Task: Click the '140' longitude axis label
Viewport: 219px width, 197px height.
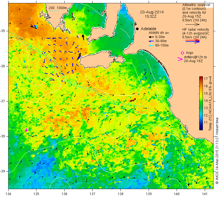Action: 177,194
